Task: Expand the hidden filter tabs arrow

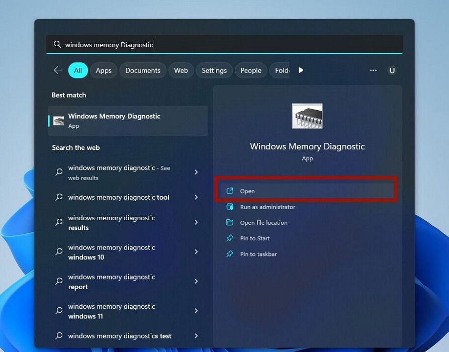Action: [301, 70]
